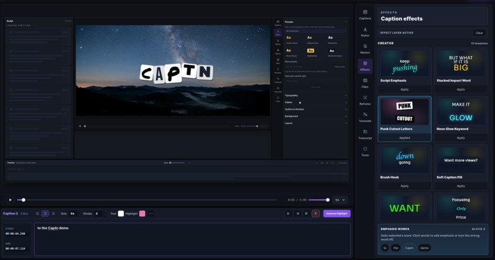Expand the Outline & Shadow section
Image resolution: width=495 pixels, height=260 pixels.
(316, 109)
